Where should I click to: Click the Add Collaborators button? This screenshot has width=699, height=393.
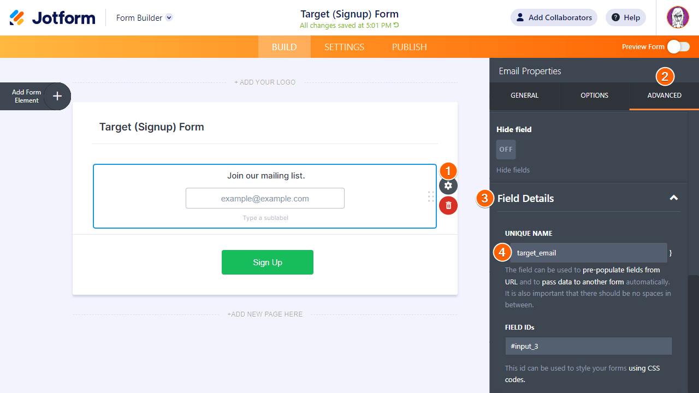pos(554,17)
